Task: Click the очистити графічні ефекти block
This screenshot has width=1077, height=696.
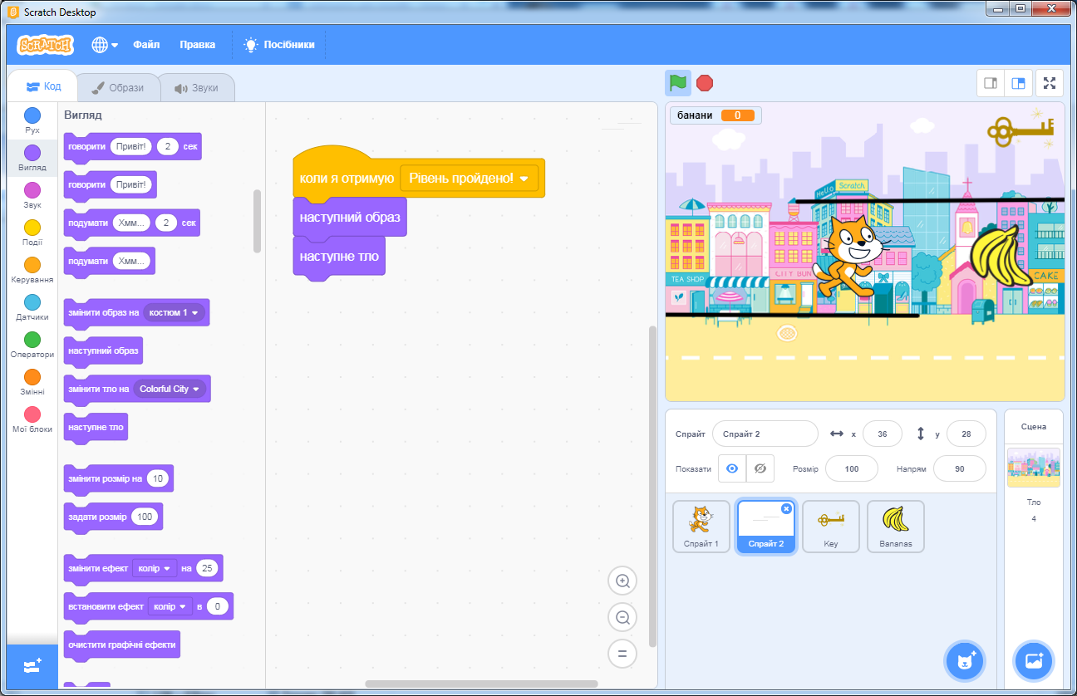Action: (121, 645)
